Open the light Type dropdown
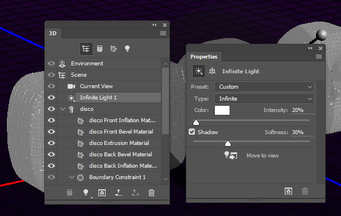This screenshot has width=341, height=216. (264, 99)
